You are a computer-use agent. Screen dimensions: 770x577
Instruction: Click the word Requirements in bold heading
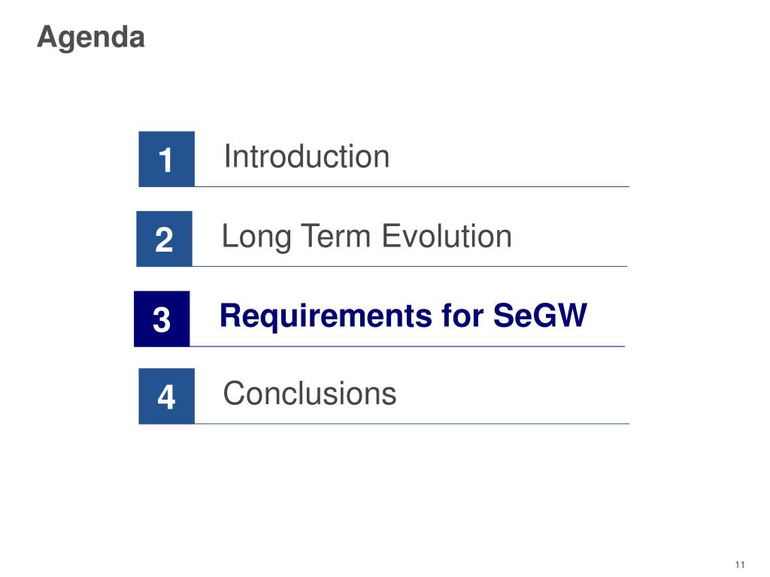(x=326, y=316)
